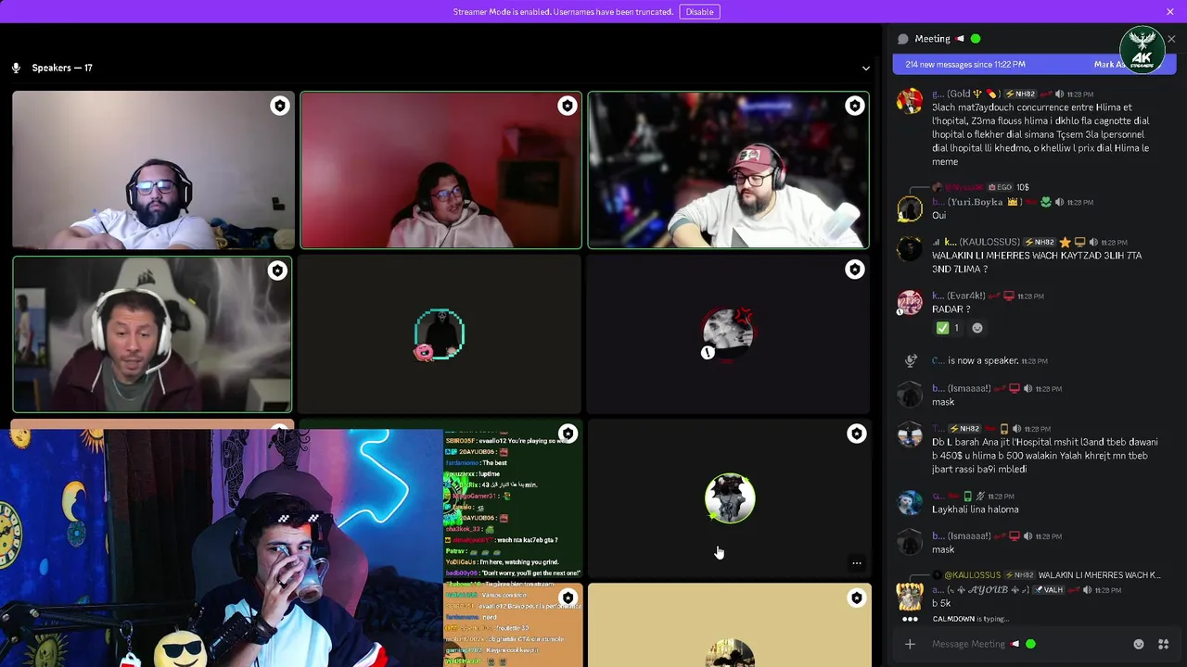The width and height of the screenshot is (1187, 667).
Task: Click the moderator badge on the stream-chat overlay tile
Action: [568, 434]
